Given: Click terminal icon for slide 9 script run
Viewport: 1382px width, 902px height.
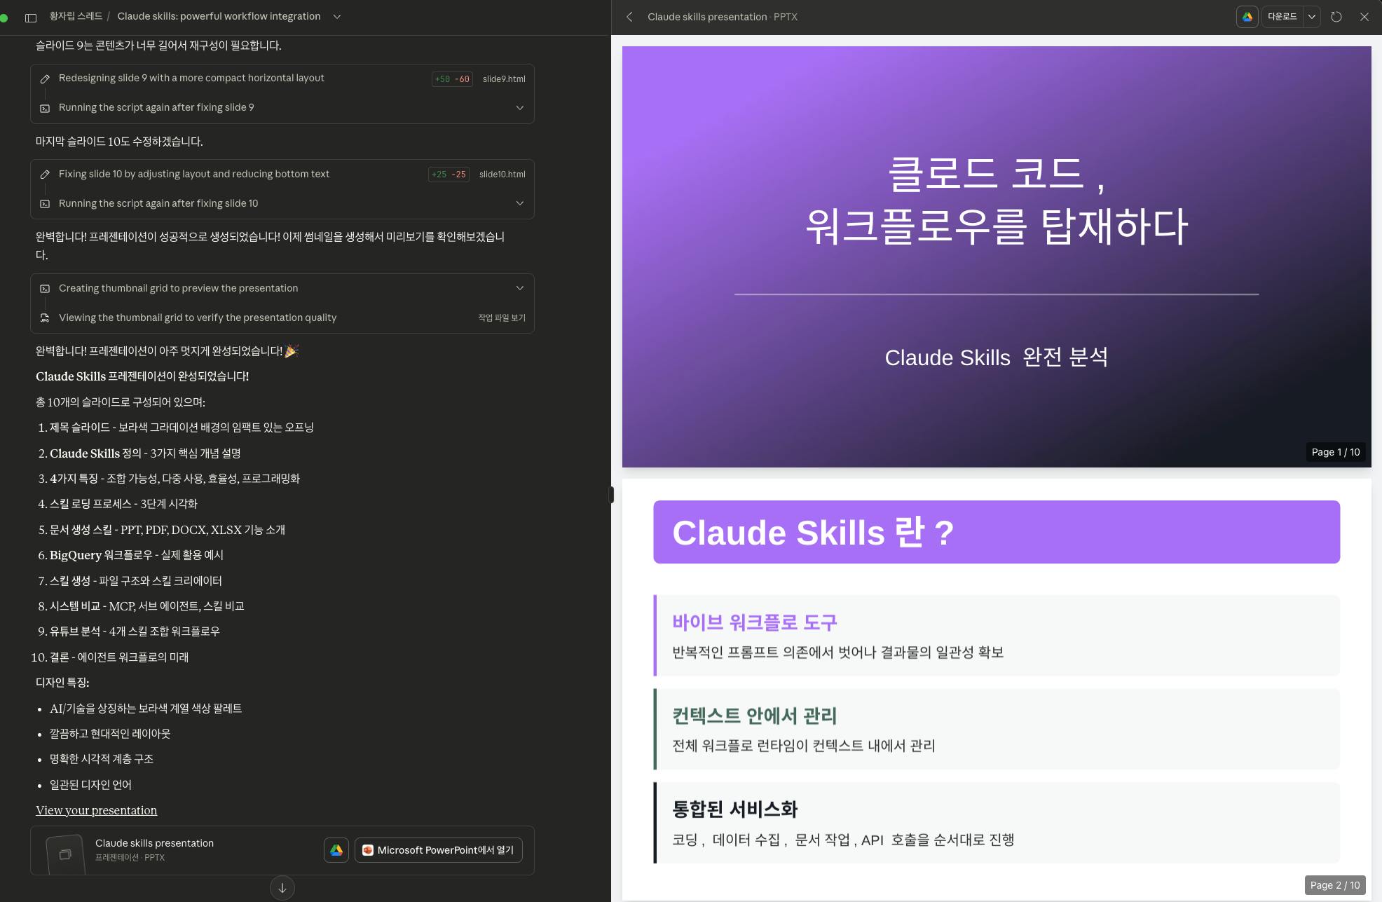Looking at the screenshot, I should [45, 108].
